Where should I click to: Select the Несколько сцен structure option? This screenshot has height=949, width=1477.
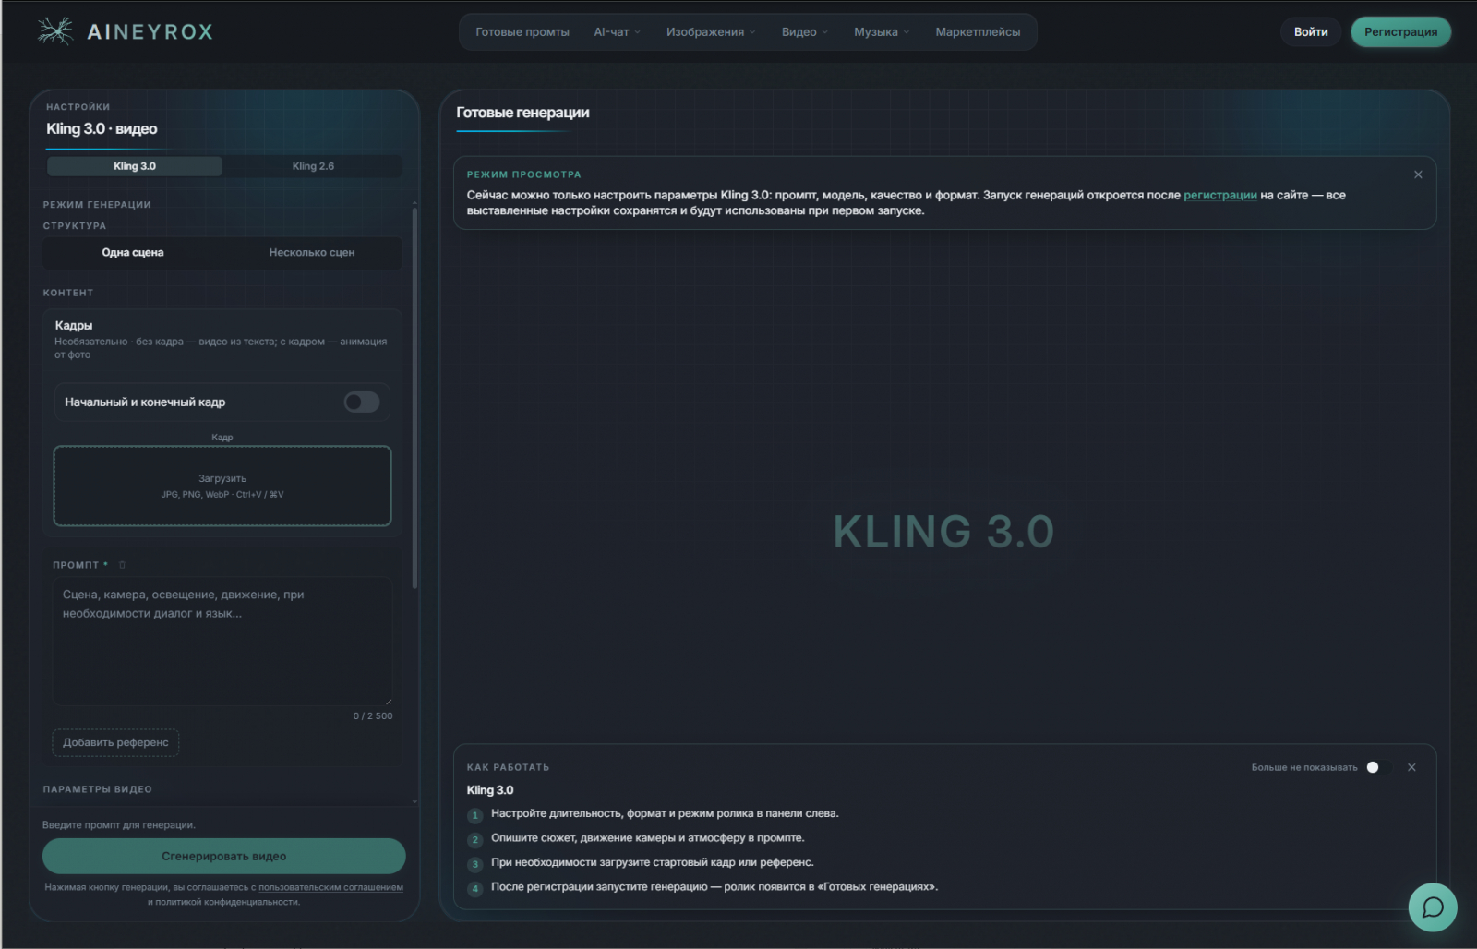coord(312,252)
